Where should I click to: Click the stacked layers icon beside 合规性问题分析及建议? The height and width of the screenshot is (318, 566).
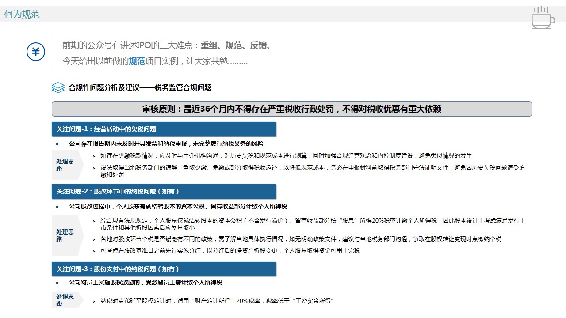(58, 87)
